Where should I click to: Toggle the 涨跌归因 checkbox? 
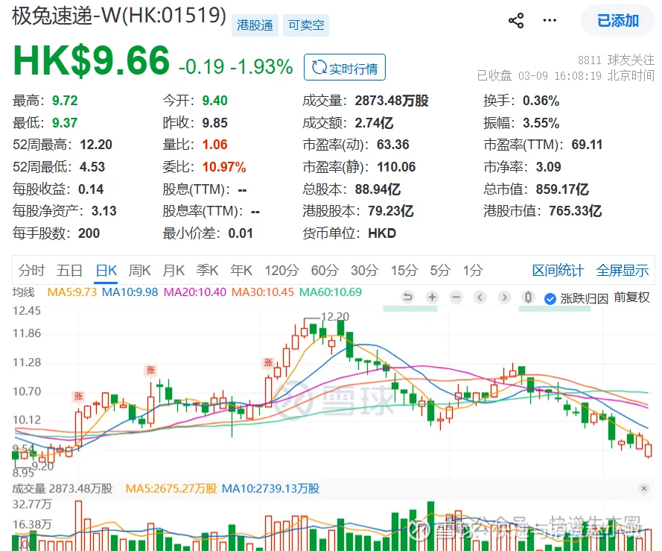coord(550,298)
